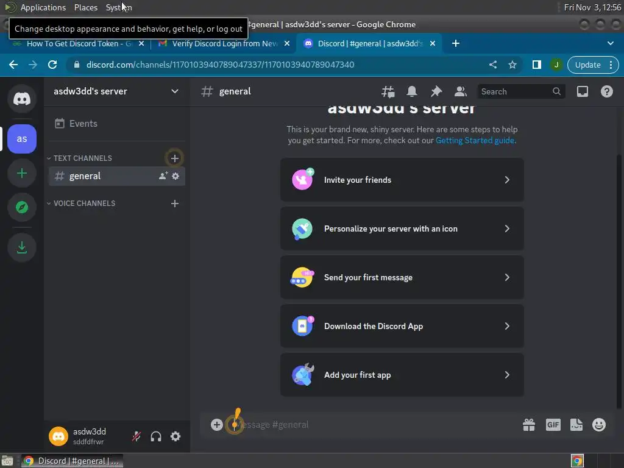Image resolution: width=624 pixels, height=468 pixels.
Task: Open the Help question mark icon
Action: click(607, 91)
